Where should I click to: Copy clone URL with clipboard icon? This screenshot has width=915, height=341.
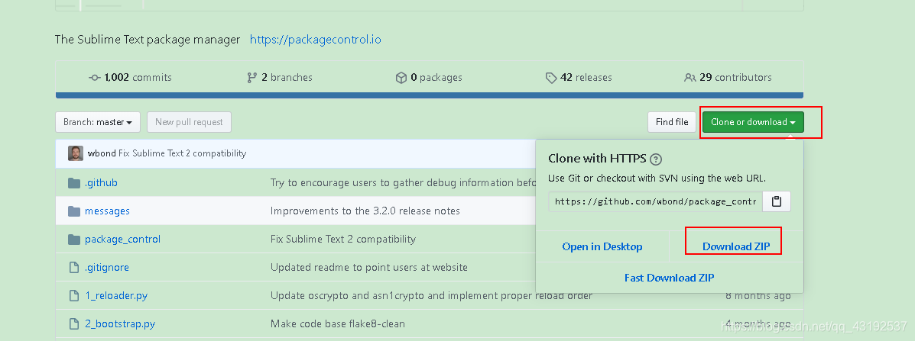click(x=776, y=201)
